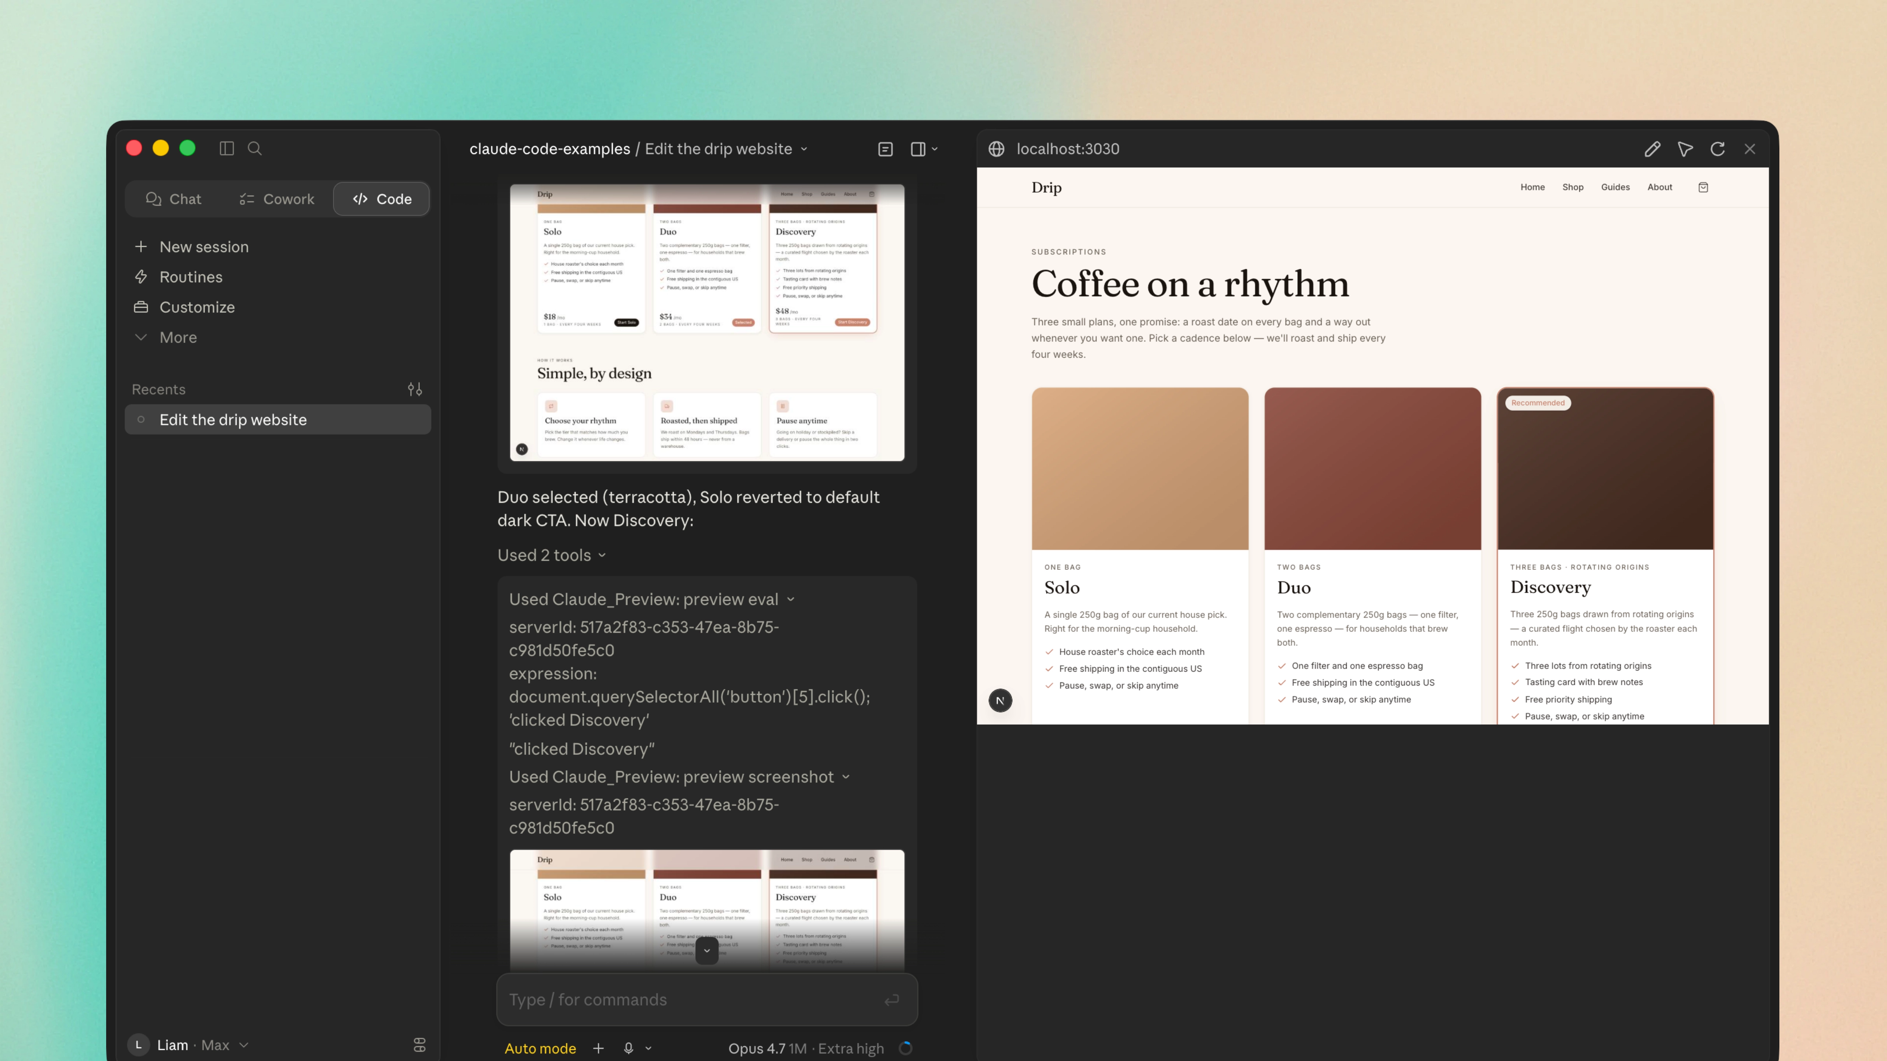Add attachment with plus icon below input

pos(599,1048)
